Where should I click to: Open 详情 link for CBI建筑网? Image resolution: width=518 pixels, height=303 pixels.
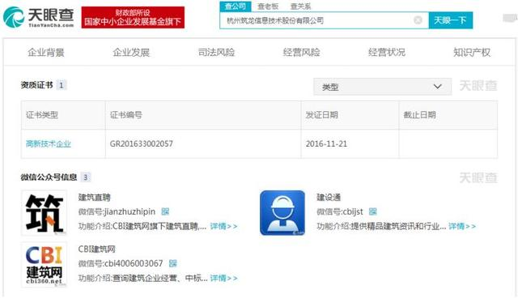(223, 278)
